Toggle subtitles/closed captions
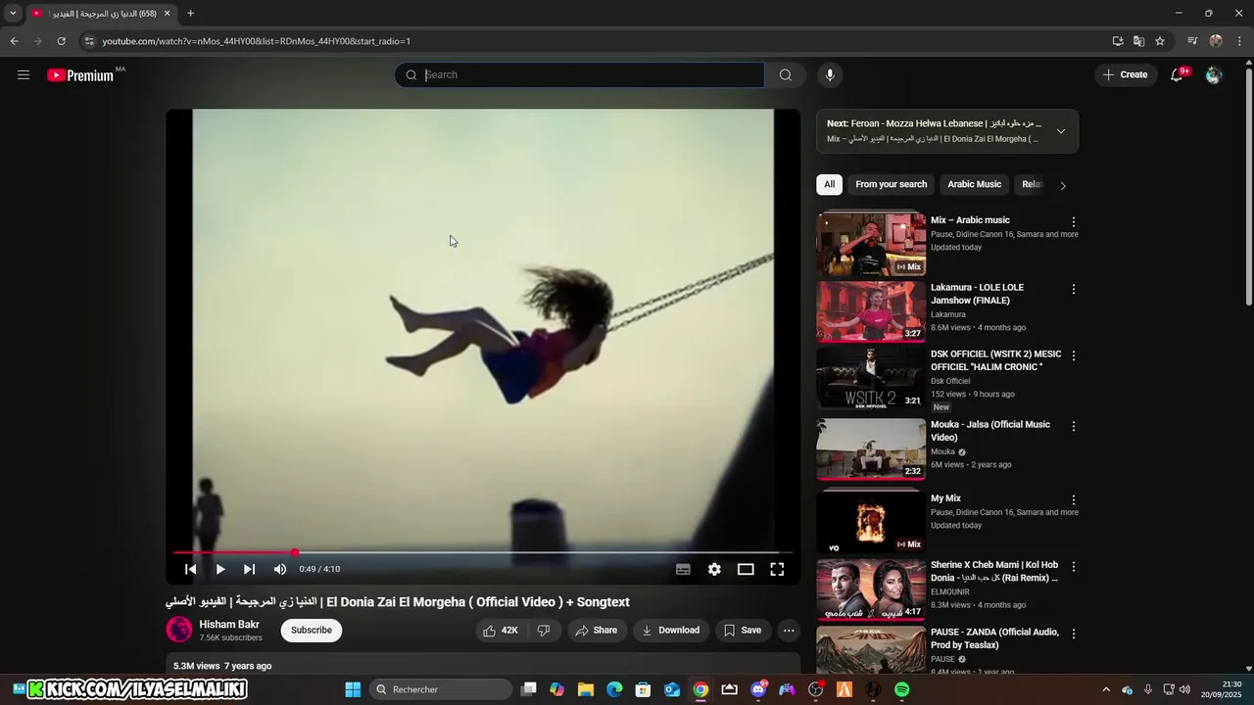The image size is (1254, 705). [x=684, y=569]
